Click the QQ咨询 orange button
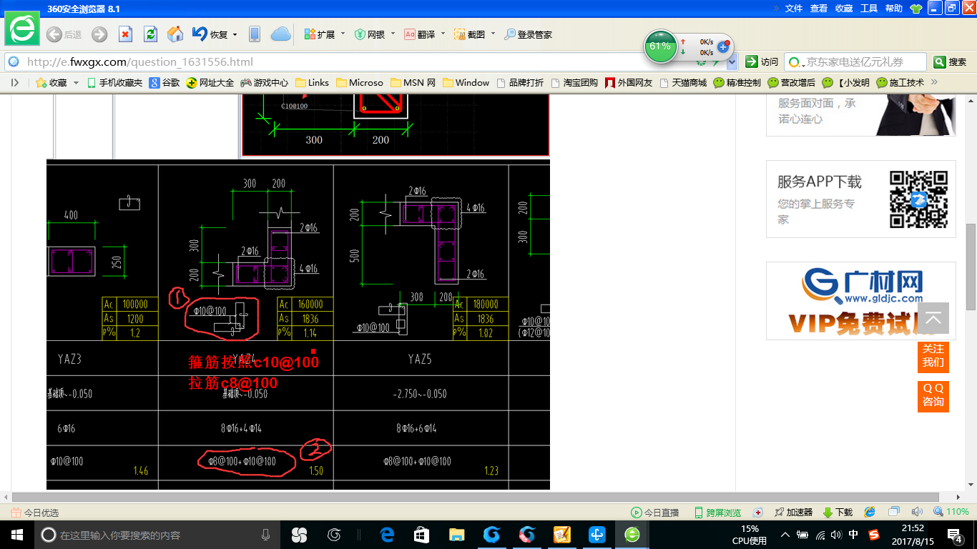This screenshot has width=977, height=549. tap(933, 396)
